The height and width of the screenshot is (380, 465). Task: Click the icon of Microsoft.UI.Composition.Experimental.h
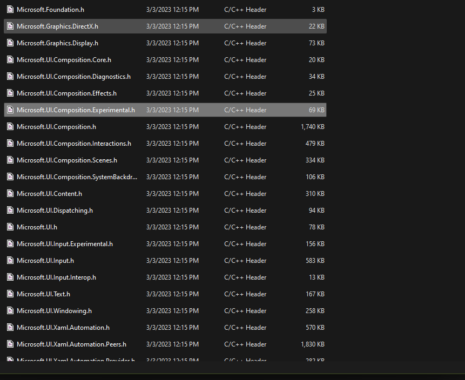click(x=10, y=110)
